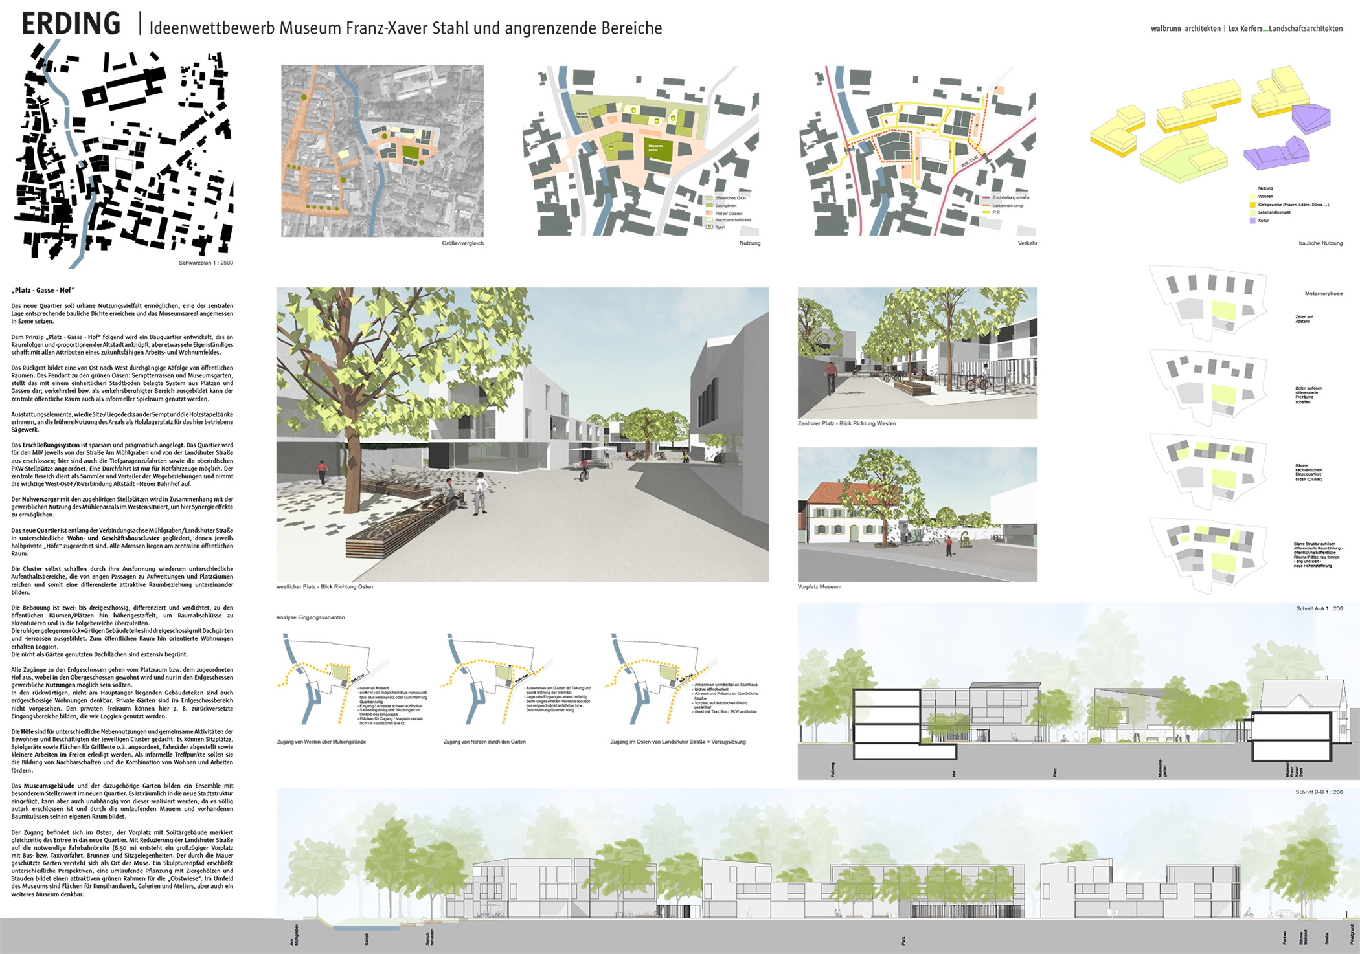Click caption 'Zugang von Westen über Mühlengelände'
This screenshot has width=1360, height=954.
click(x=321, y=742)
